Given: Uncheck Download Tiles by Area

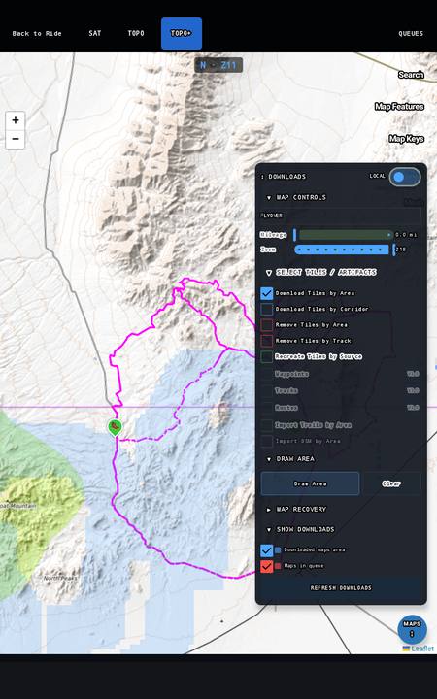Looking at the screenshot, I should (x=267, y=293).
